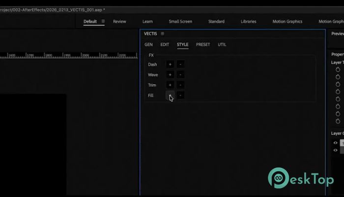Remove the Fill effect with minus

click(x=180, y=95)
